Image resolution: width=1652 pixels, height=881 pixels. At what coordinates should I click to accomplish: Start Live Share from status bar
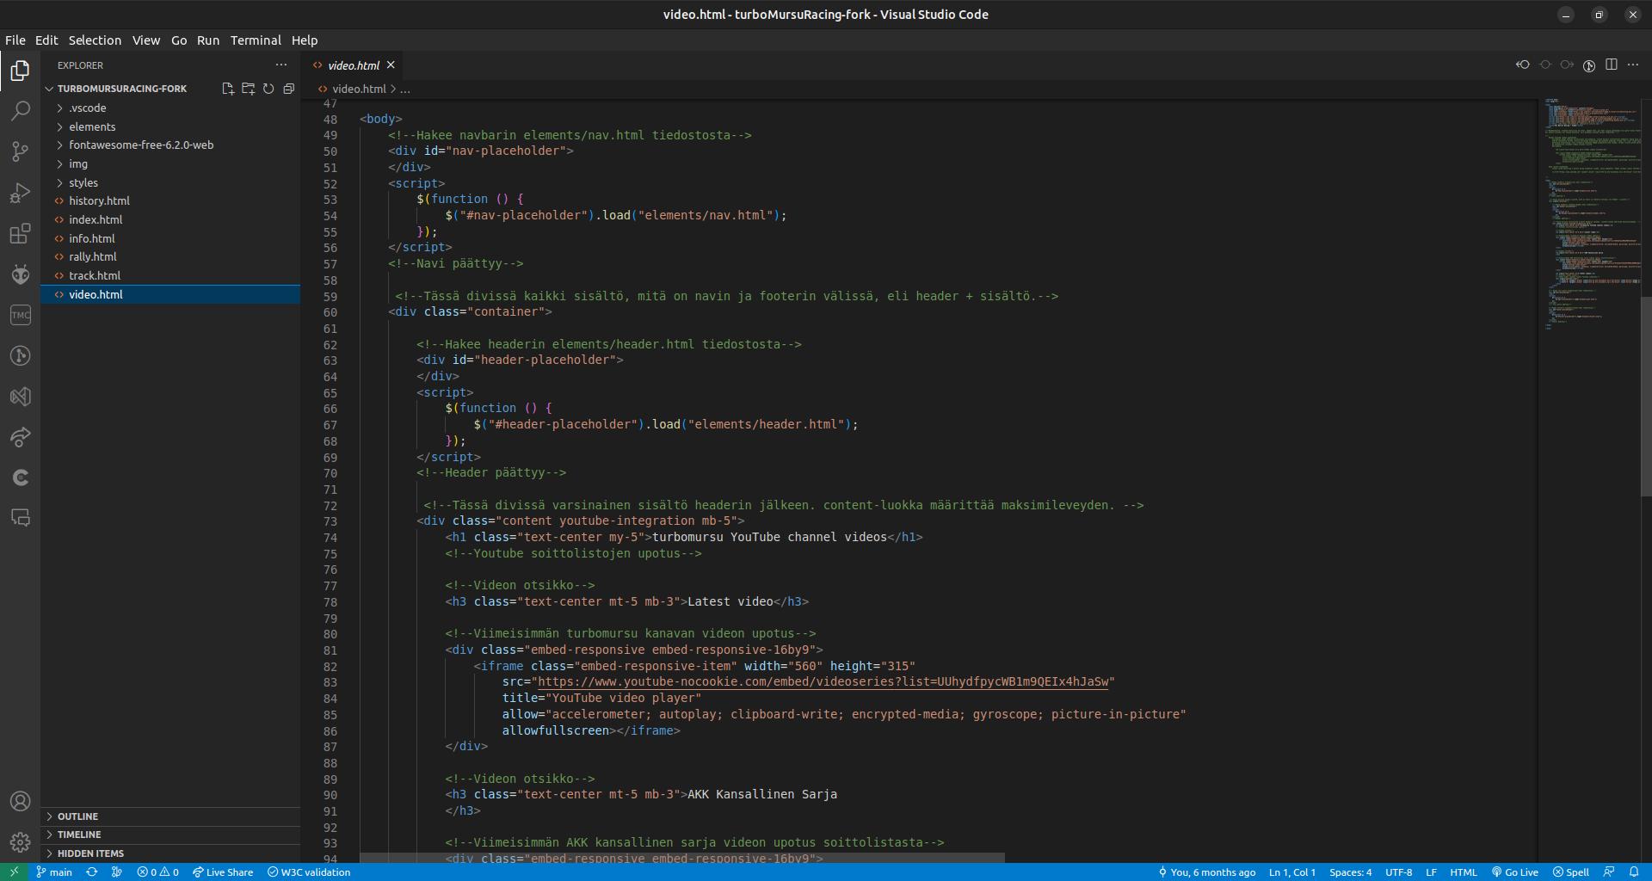click(223, 872)
